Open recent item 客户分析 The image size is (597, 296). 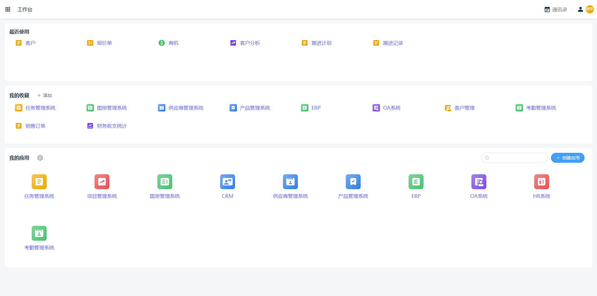[249, 43]
